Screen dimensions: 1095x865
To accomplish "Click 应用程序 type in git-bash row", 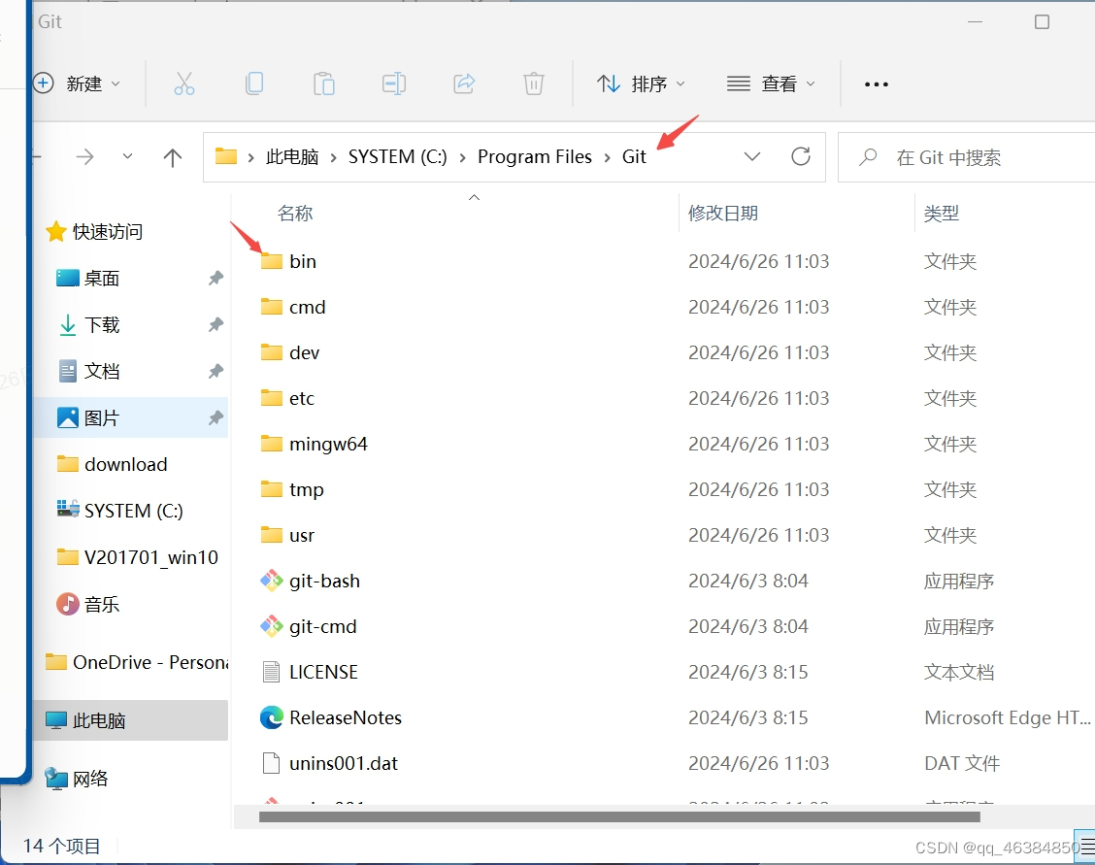I will click(958, 581).
